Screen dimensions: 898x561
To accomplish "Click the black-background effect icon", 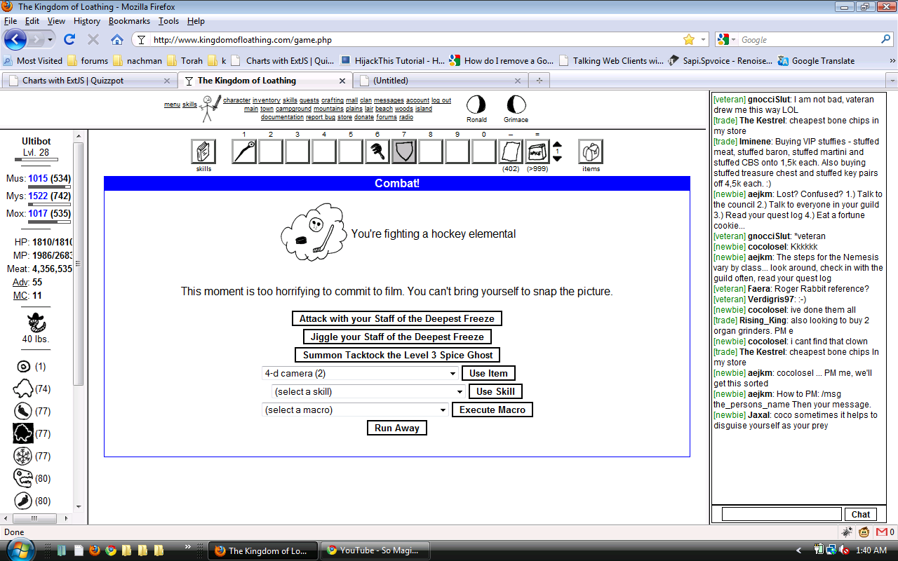I will click(23, 433).
